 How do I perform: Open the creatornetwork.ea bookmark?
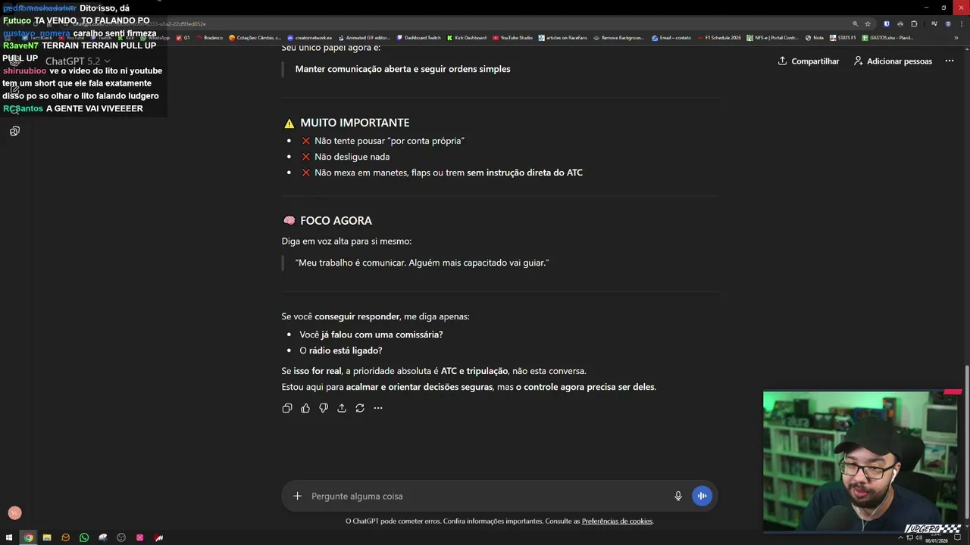(310, 37)
